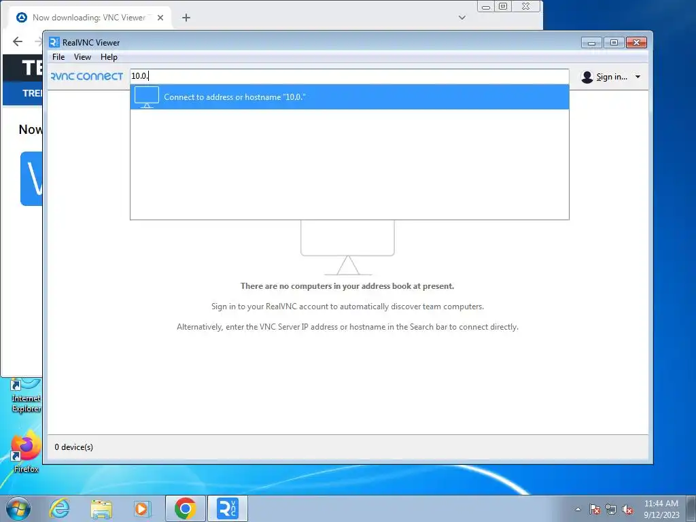
Task: Click the '0 device(s)' status bar text
Action: pos(73,447)
